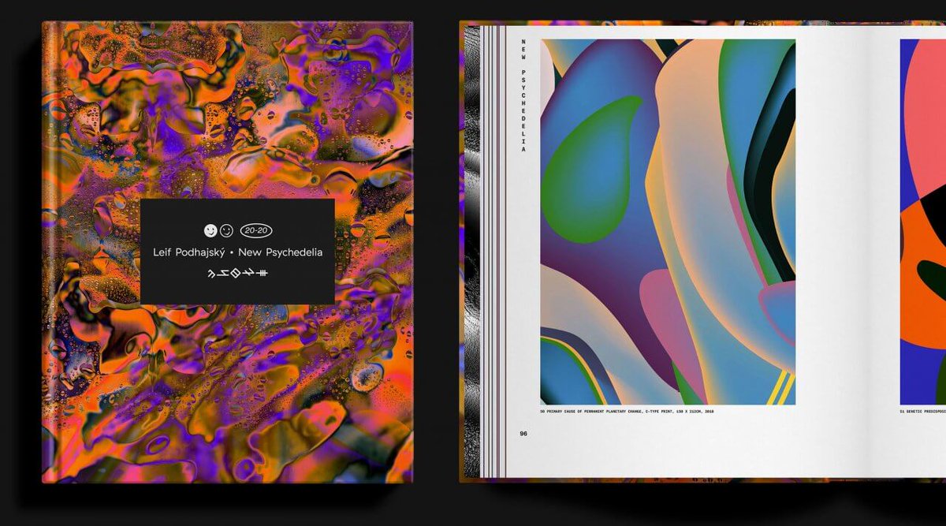Click the row of glyph symbols below title
The height and width of the screenshot is (526, 946).
click(x=237, y=274)
